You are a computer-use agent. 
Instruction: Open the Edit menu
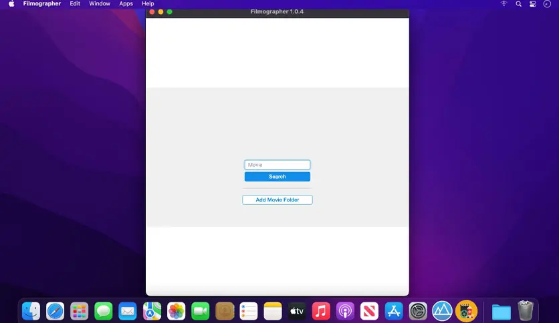[x=75, y=3]
